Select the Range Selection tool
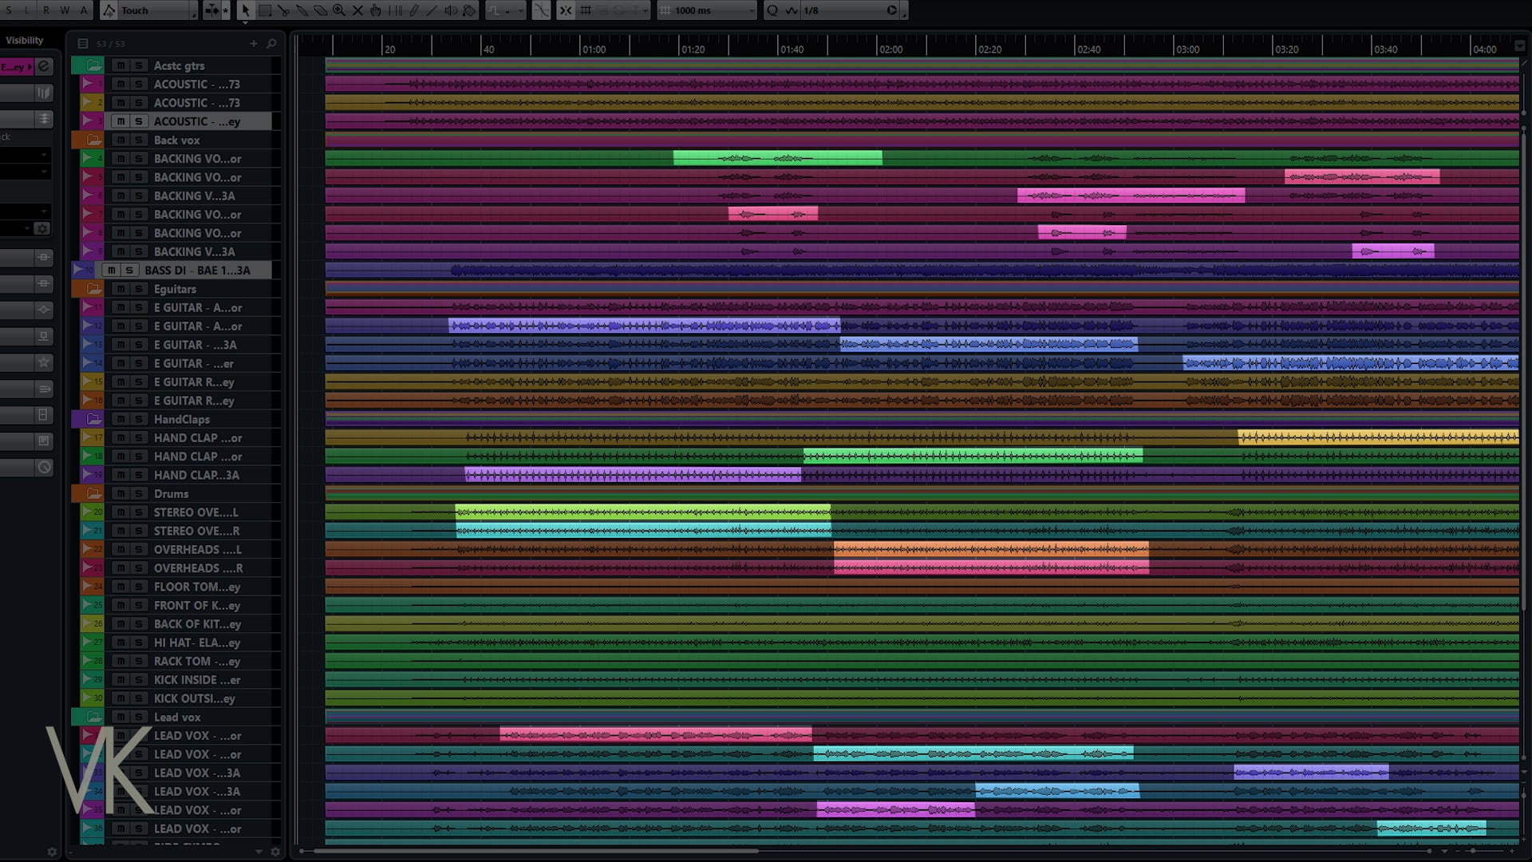 (264, 10)
